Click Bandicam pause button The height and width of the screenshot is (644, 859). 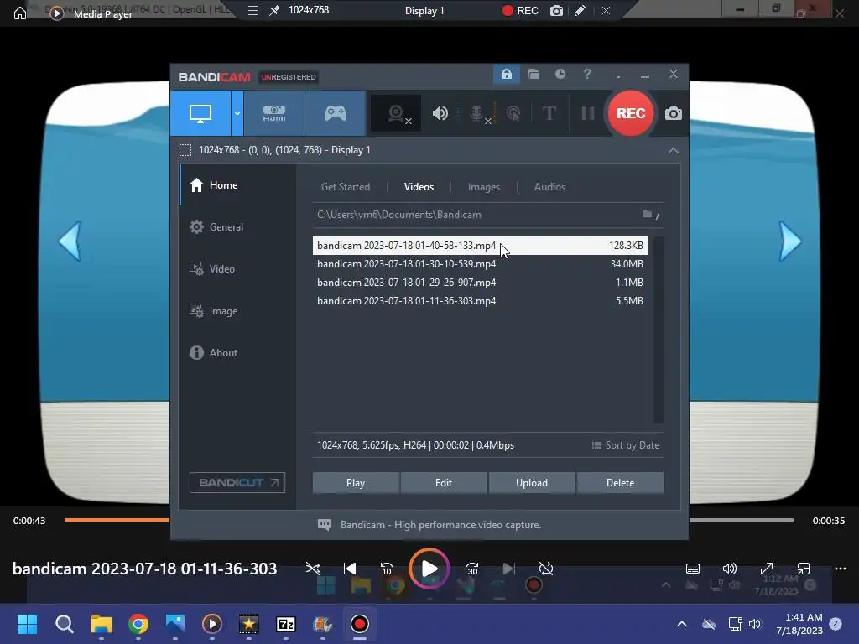pos(588,113)
